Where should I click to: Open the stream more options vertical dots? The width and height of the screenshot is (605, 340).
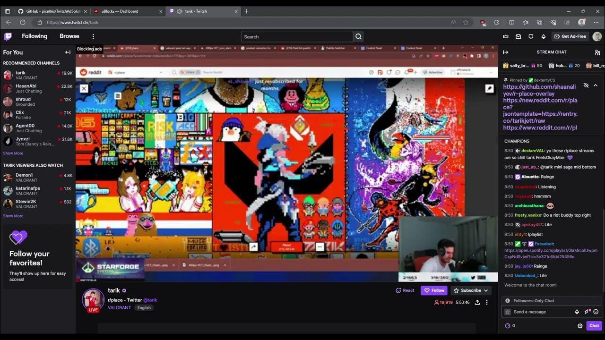(x=487, y=302)
